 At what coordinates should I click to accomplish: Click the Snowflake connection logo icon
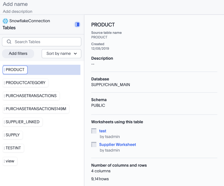click(x=5, y=21)
